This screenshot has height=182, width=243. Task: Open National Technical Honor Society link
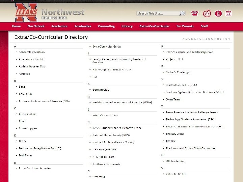coord(113,142)
